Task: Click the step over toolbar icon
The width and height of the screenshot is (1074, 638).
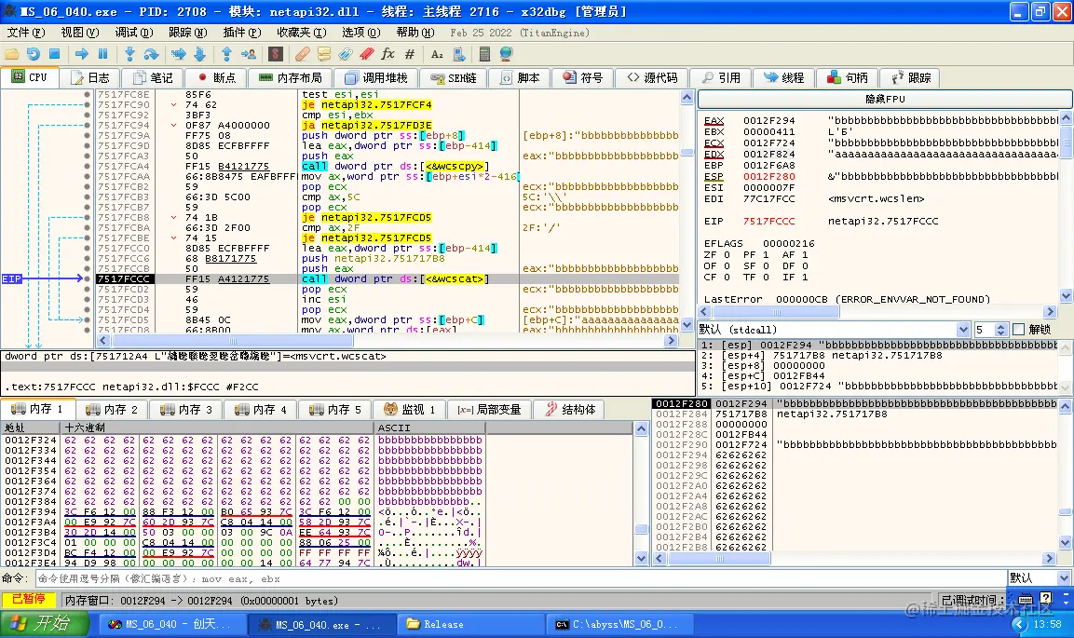Action: [152, 54]
